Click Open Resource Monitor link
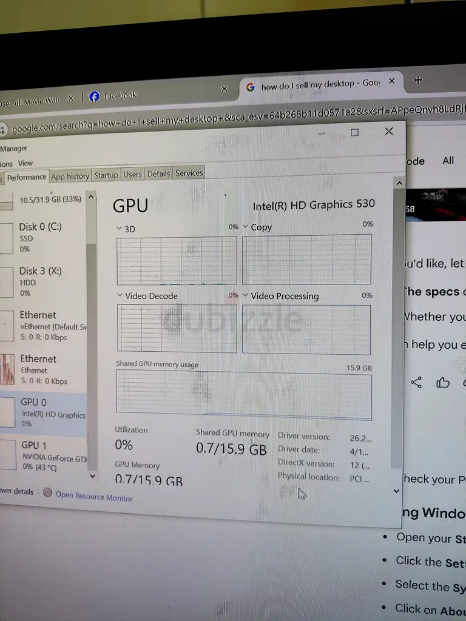 (x=94, y=496)
